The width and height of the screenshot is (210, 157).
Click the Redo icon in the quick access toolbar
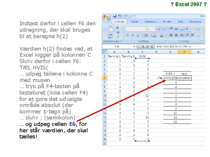[x=126, y=16]
